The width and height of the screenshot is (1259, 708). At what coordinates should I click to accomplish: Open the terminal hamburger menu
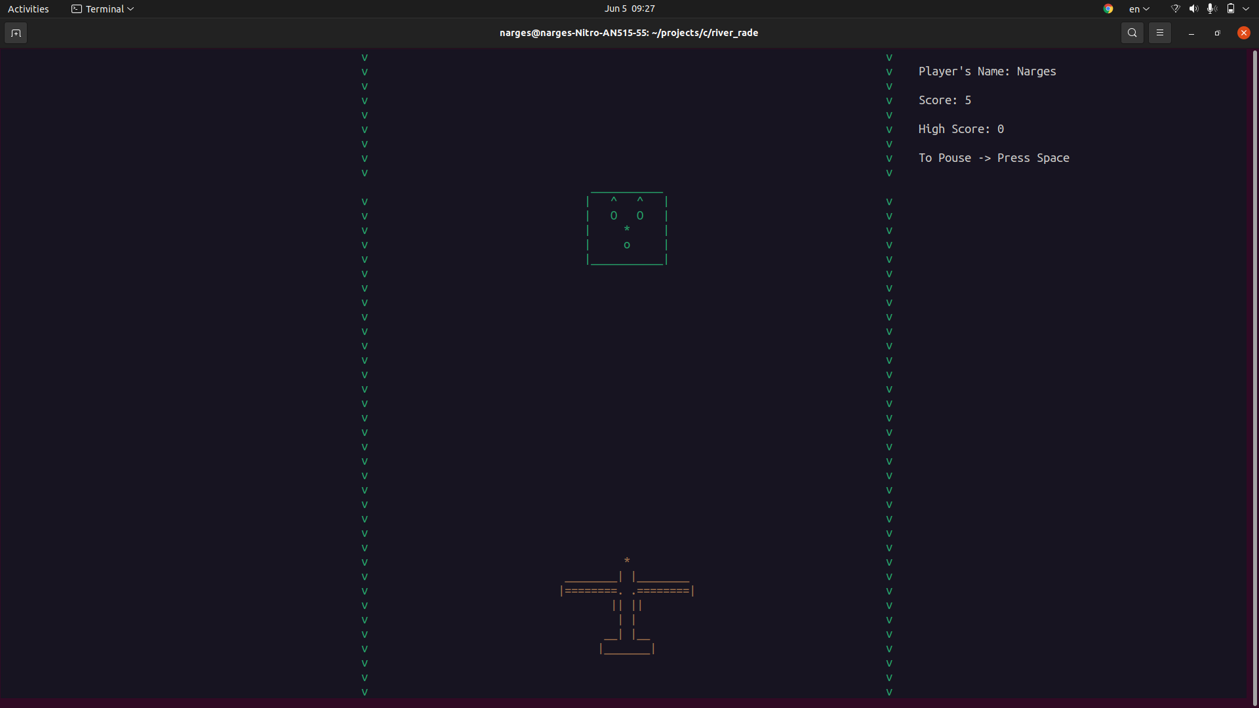click(1159, 33)
